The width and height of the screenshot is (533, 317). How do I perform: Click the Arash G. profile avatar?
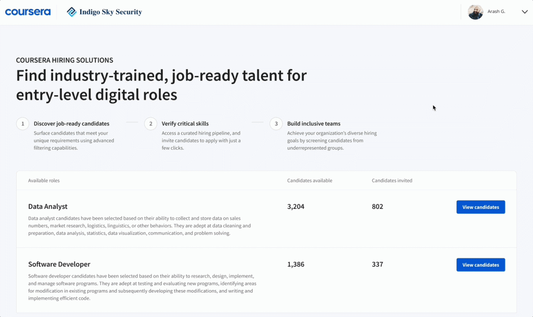(x=475, y=11)
